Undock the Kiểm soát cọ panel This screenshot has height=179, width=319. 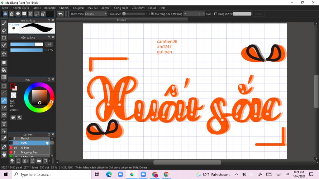[49, 37]
